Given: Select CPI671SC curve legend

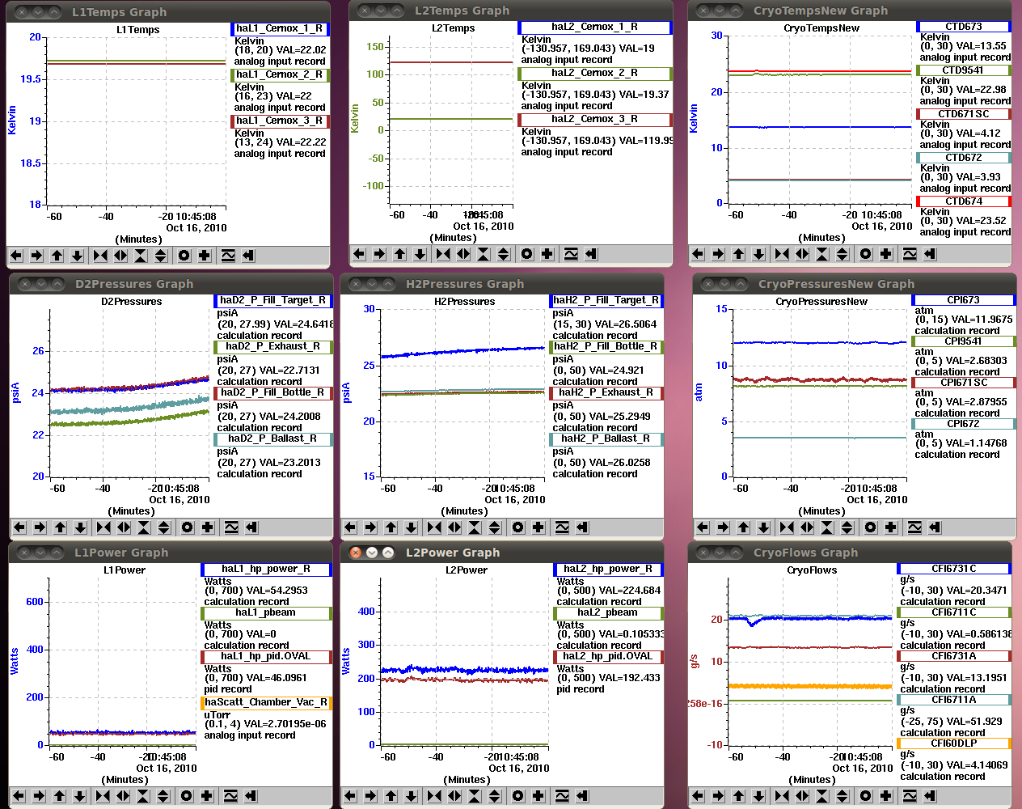Looking at the screenshot, I should 963,383.
